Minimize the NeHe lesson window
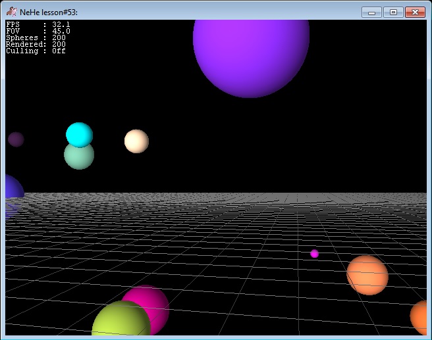 pos(372,12)
